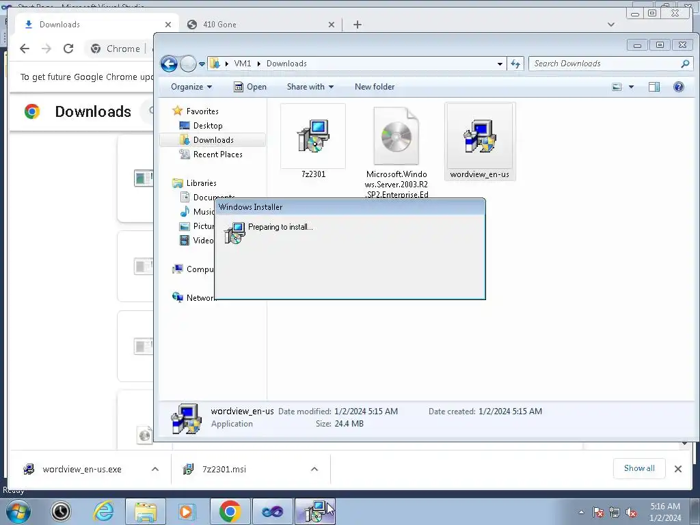The width and height of the screenshot is (700, 525).
Task: Click Explorer forward navigation arrow
Action: coord(188,64)
